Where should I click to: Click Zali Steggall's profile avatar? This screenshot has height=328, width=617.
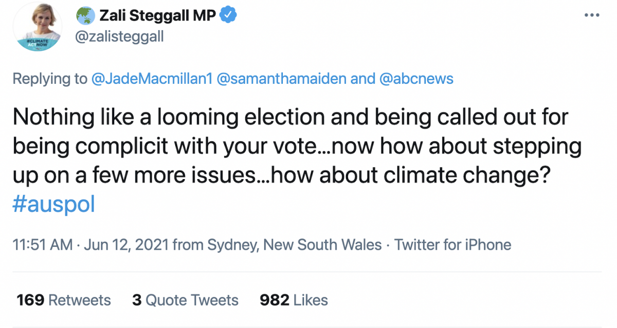click(x=37, y=23)
